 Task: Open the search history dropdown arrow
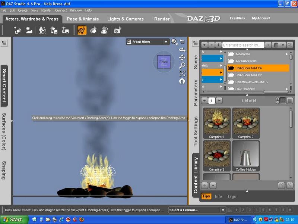point(268,45)
